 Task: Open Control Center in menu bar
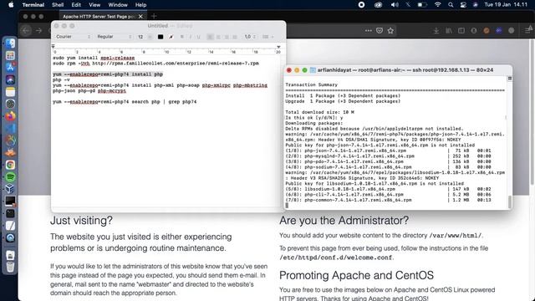(463, 5)
